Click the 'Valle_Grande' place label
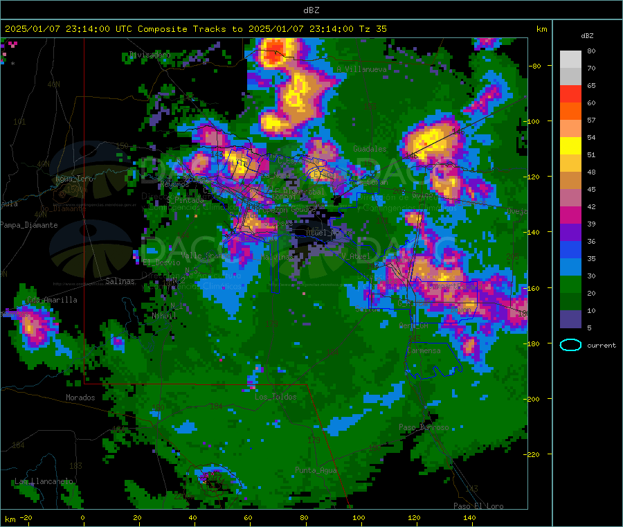The image size is (623, 527). click(x=206, y=255)
